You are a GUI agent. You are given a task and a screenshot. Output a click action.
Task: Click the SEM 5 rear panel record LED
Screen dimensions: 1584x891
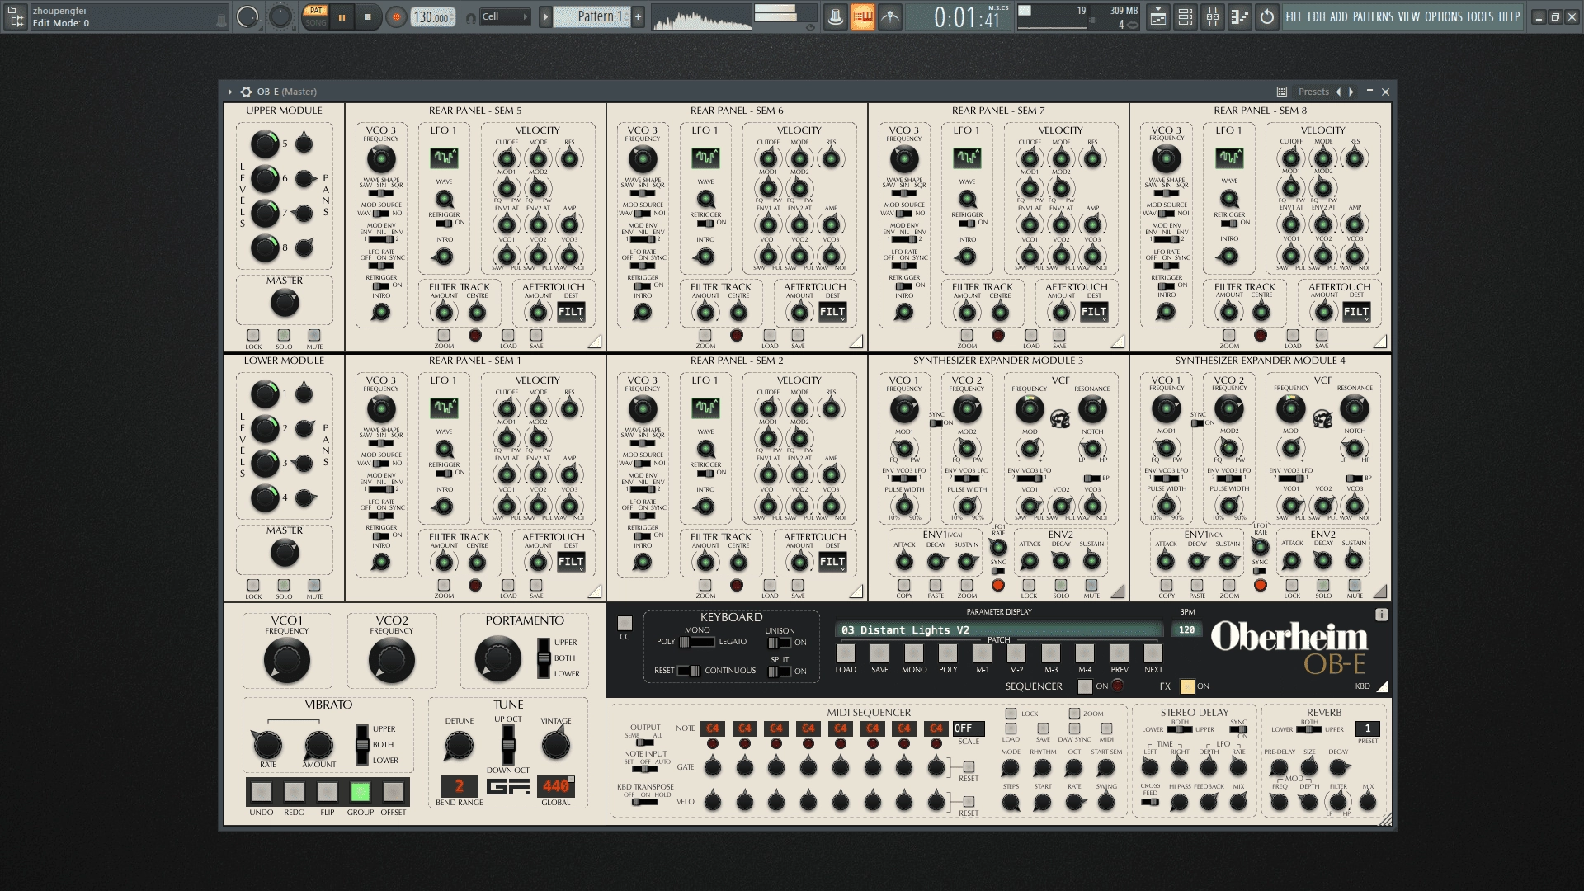tap(475, 335)
